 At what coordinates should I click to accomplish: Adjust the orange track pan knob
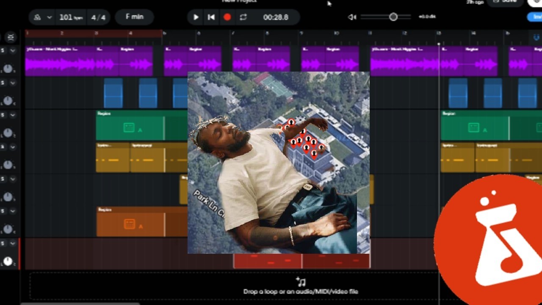tap(8, 229)
